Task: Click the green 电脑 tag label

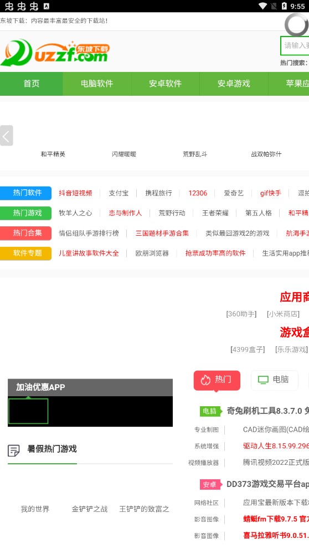Action: 211,411
